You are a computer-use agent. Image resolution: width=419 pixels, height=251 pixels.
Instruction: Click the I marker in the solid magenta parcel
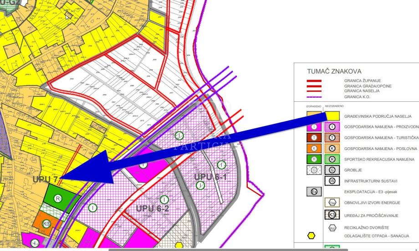pos(143,165)
